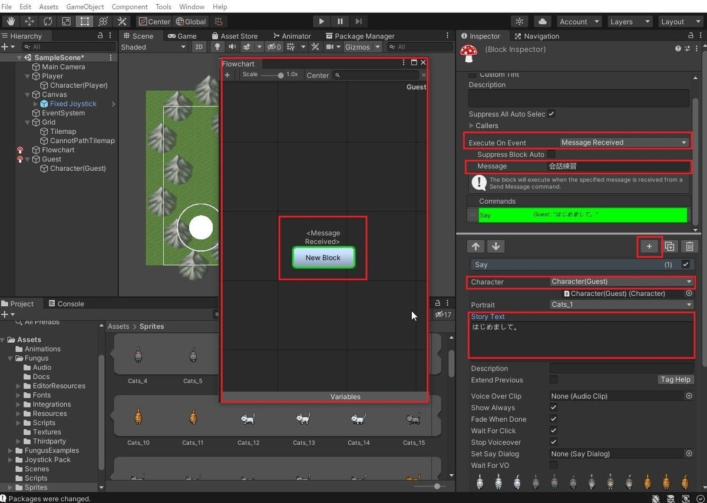This screenshot has height=503, width=707.
Task: Toggle grid snapping icon
Action: point(219,21)
